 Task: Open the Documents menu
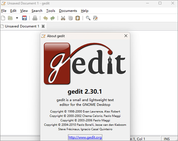pos(68,11)
